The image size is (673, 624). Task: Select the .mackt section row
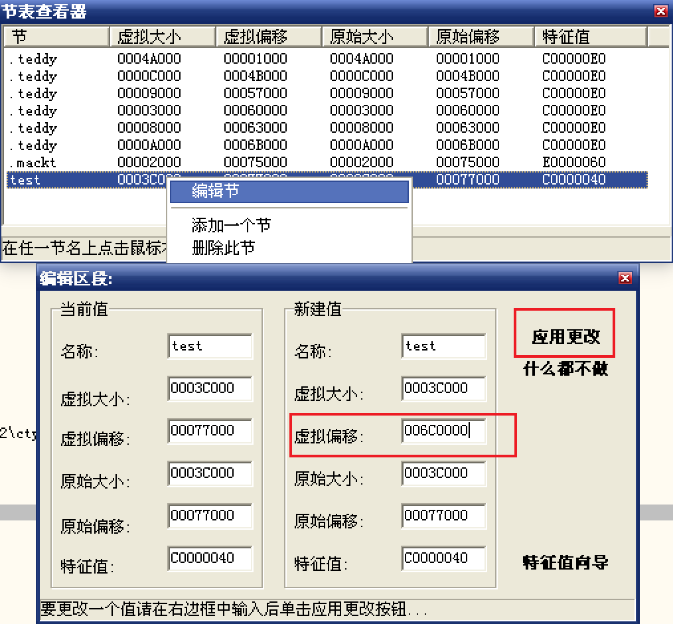pyautogui.click(x=33, y=163)
